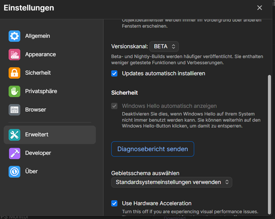Switch to the Developer settings section
Viewport: 275px width, 219px height.
pos(38,153)
